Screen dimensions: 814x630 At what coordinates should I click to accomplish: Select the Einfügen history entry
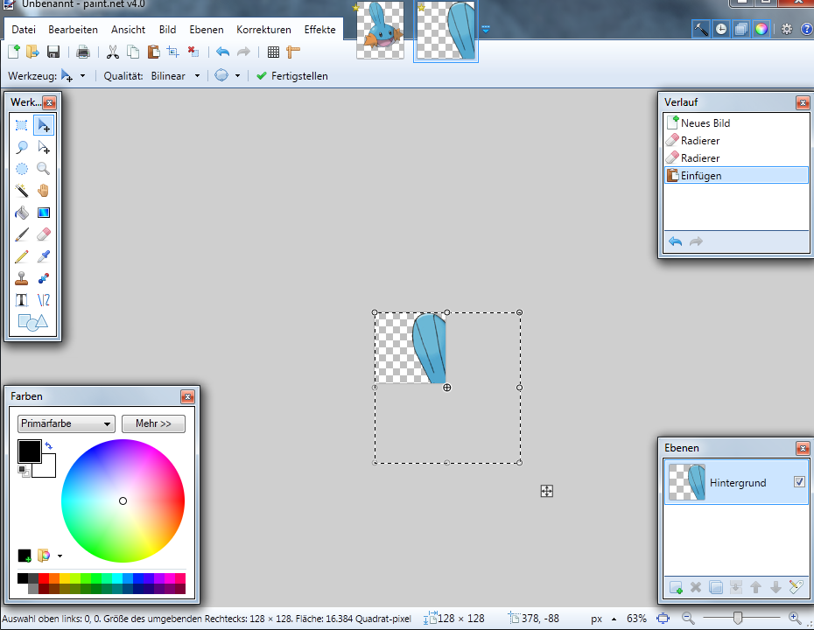[x=736, y=175]
